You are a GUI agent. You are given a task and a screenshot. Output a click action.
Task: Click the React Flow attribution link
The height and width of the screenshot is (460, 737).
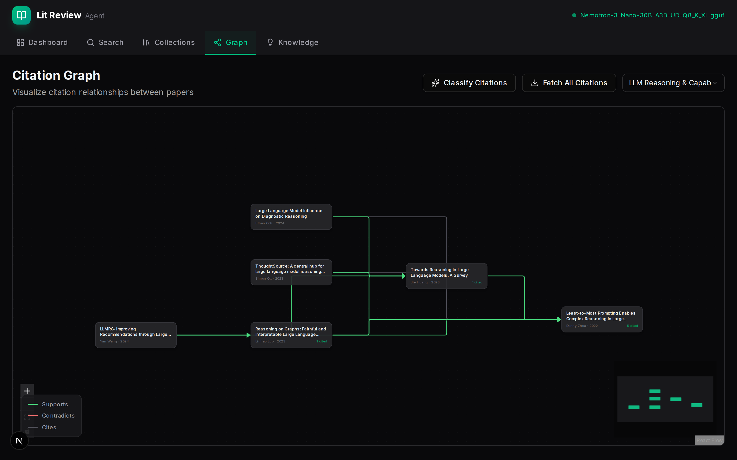[x=709, y=440]
